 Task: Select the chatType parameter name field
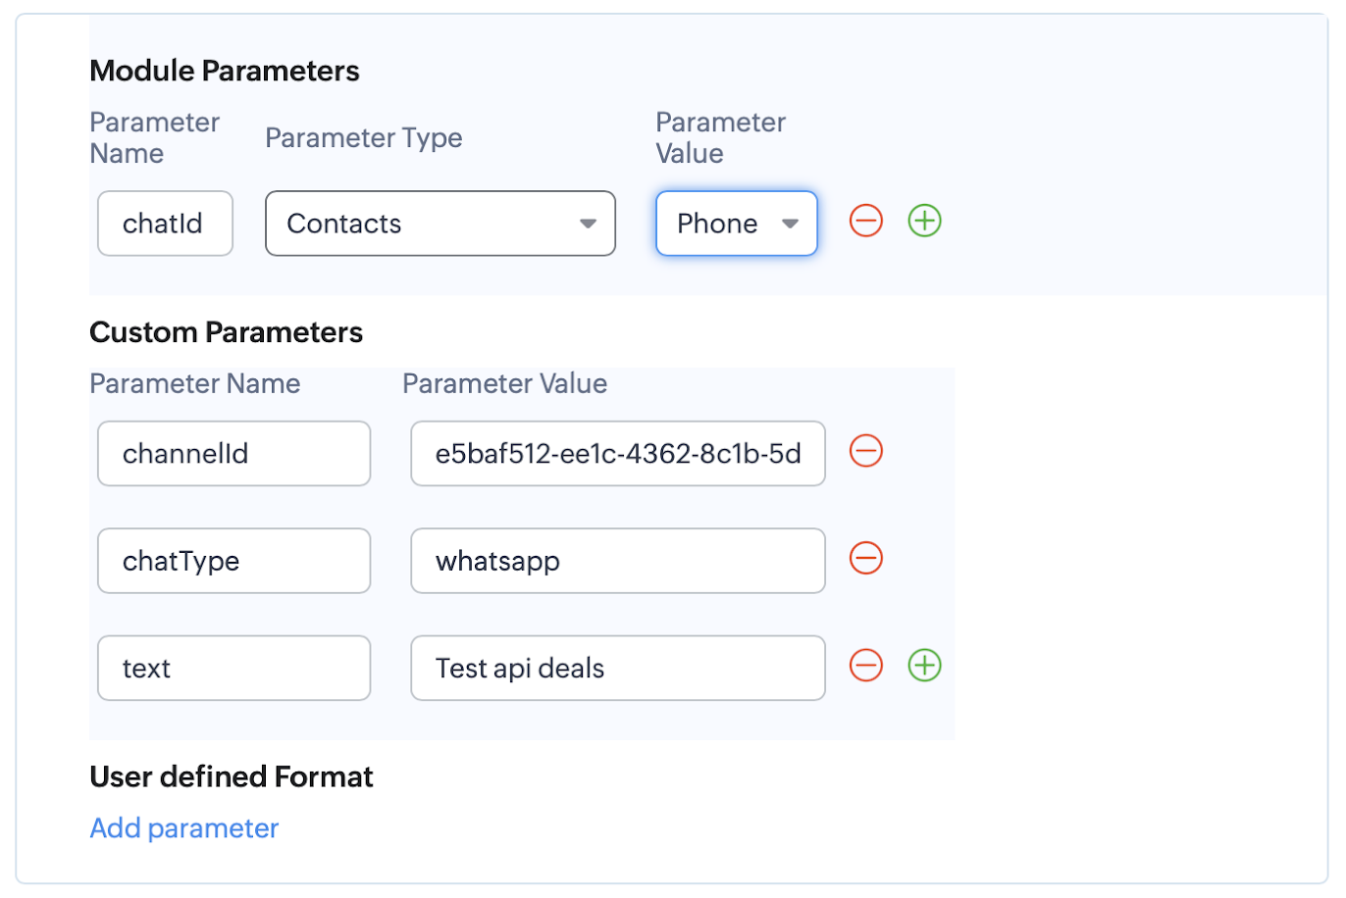click(233, 561)
